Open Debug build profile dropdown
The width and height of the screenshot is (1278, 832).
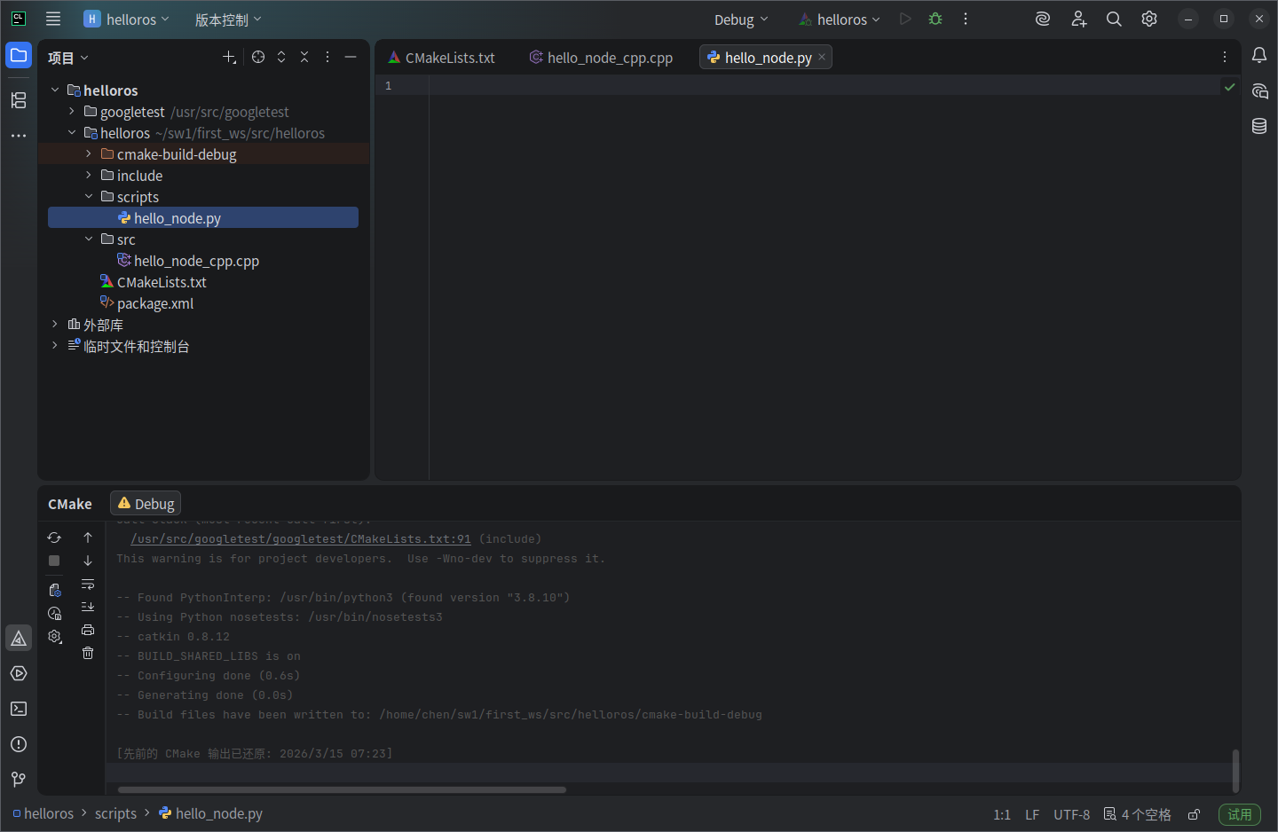pyautogui.click(x=741, y=20)
